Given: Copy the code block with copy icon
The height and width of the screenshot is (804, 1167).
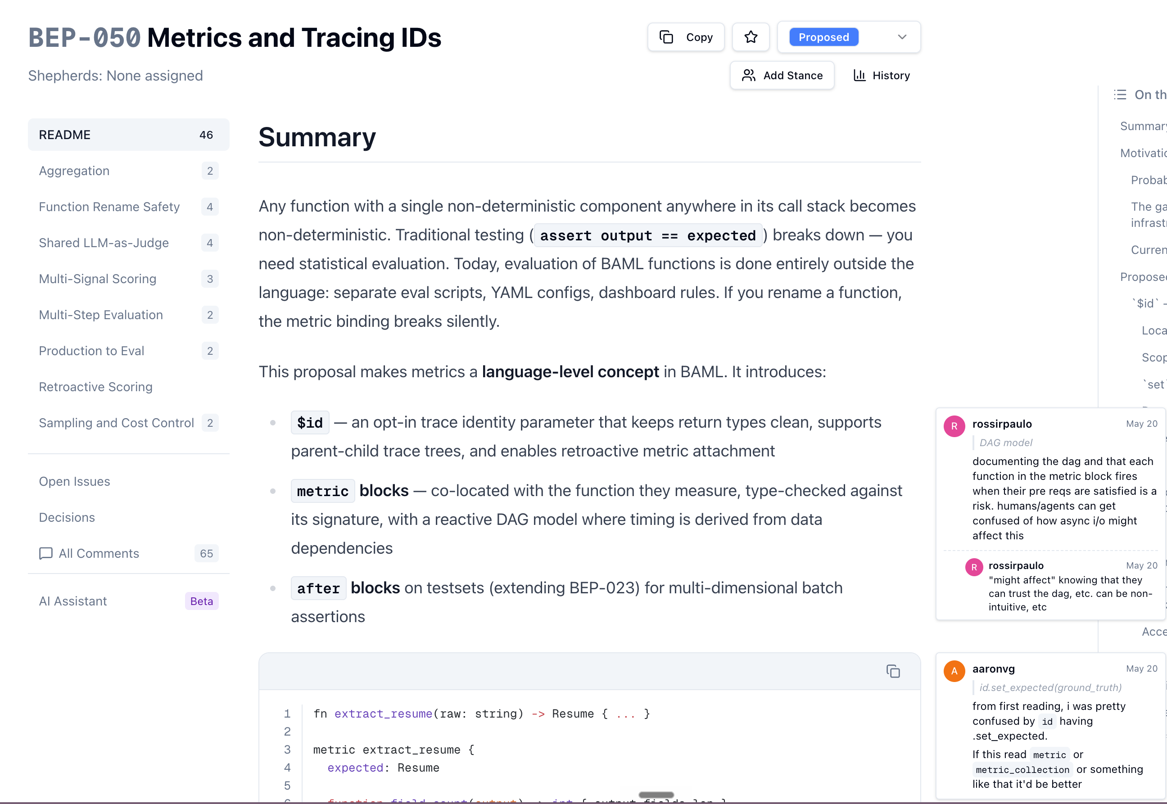Looking at the screenshot, I should [x=893, y=672].
